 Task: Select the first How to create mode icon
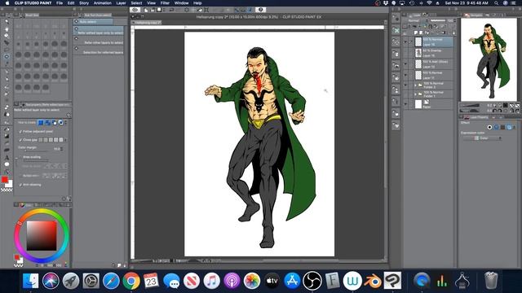coord(41,123)
